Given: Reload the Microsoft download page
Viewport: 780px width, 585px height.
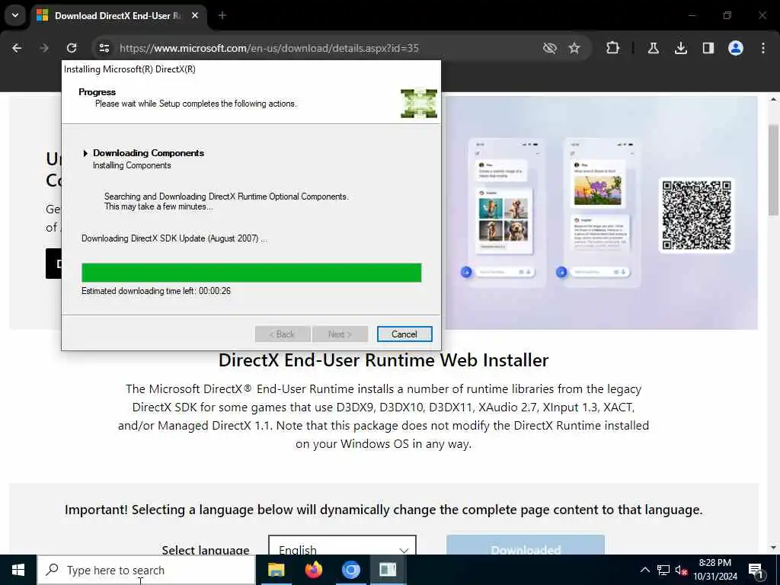Looking at the screenshot, I should (72, 48).
